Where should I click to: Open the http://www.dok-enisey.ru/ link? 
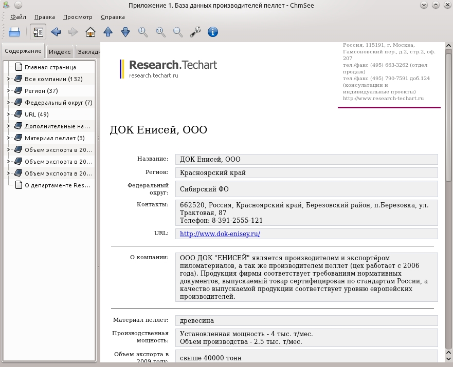(x=220, y=234)
